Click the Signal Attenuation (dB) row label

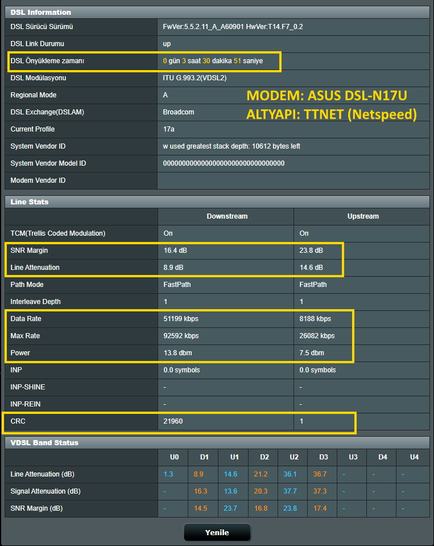point(46,491)
